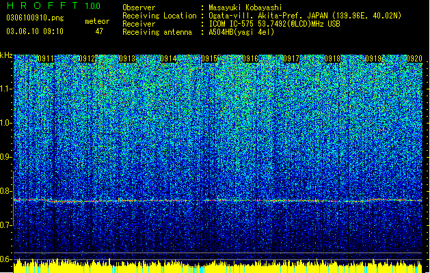Click the yellow signal level bar graph
This screenshot has width=430, height=273.
coord(218,266)
